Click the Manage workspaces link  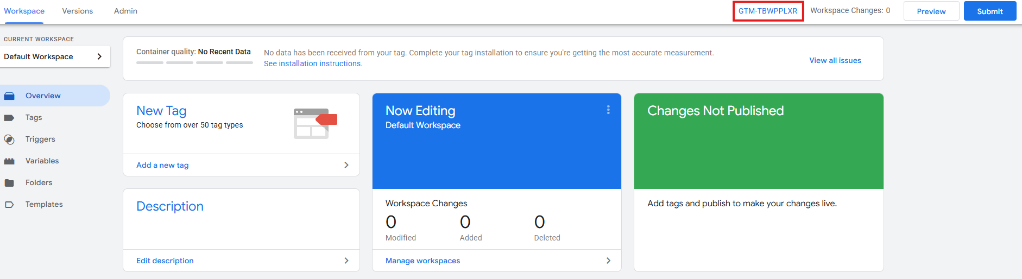422,261
